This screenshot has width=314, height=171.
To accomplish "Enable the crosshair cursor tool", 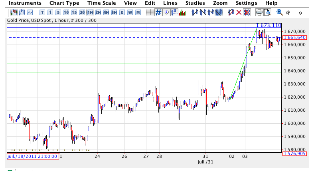I will [x=150, y=12].
